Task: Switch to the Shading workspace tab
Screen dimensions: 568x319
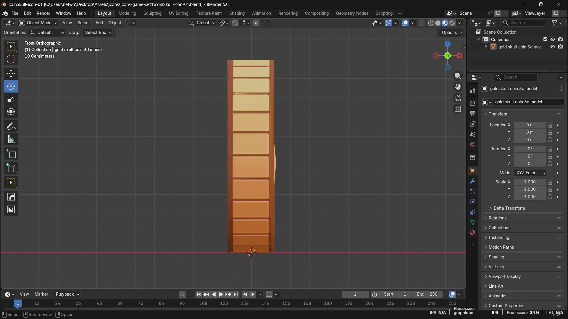Action: [237, 13]
